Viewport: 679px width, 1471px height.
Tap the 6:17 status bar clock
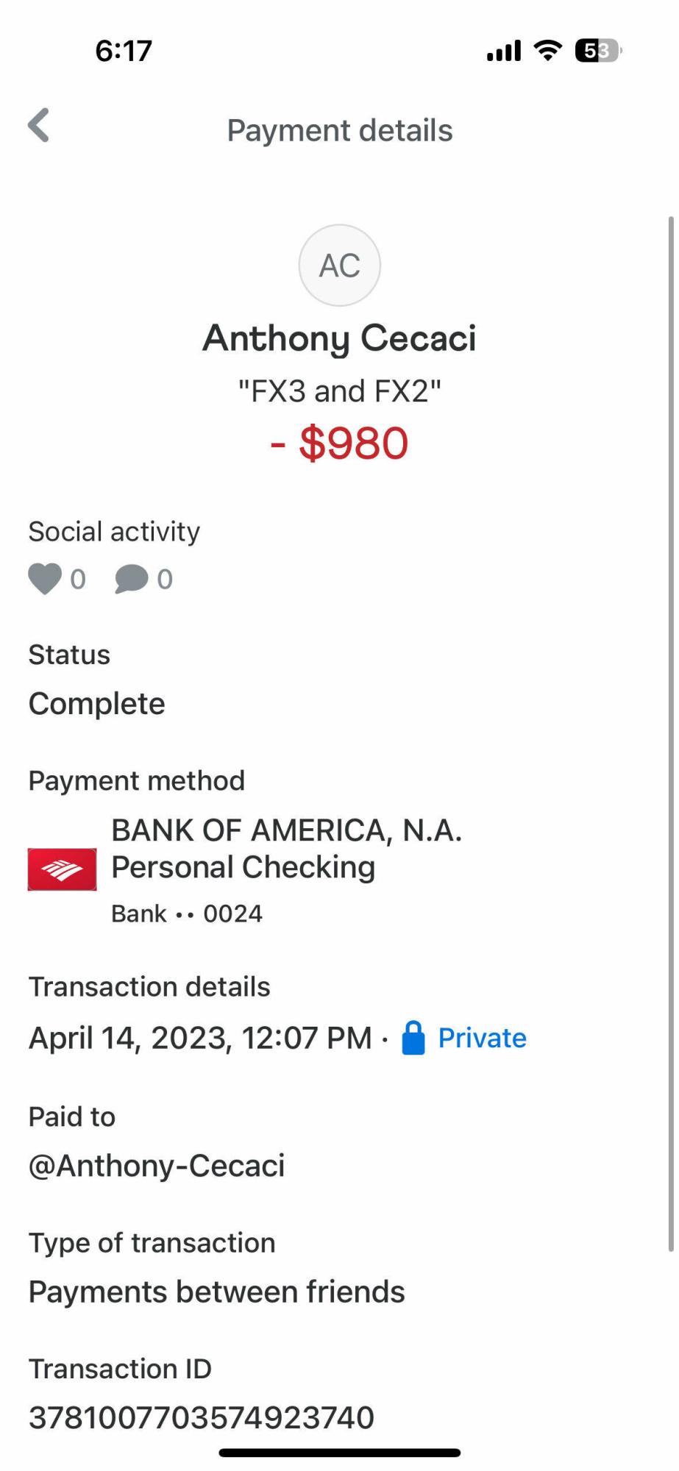pos(124,51)
